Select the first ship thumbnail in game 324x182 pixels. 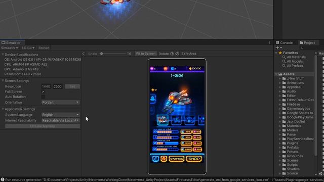(x=163, y=120)
